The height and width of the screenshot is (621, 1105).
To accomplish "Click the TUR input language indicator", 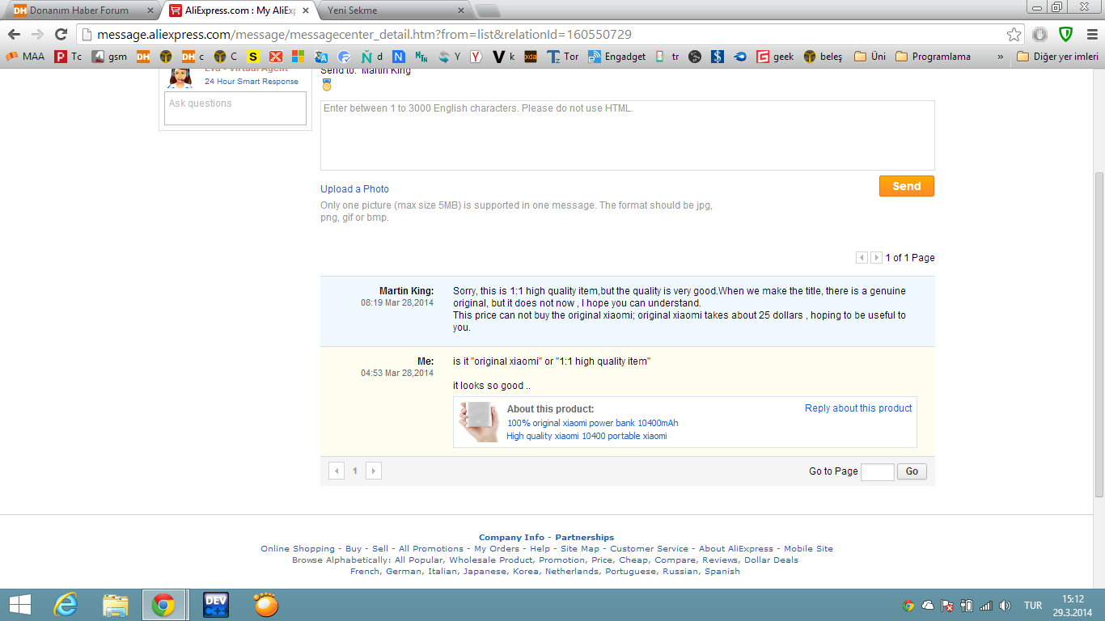I will click(x=1033, y=605).
